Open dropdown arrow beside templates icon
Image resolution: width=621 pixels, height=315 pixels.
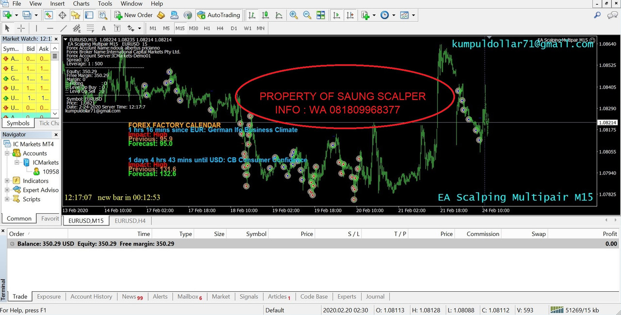click(413, 15)
